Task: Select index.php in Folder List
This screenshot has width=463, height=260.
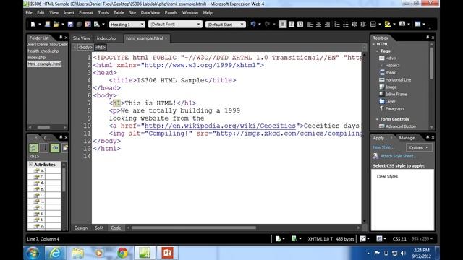Action: click(37, 58)
